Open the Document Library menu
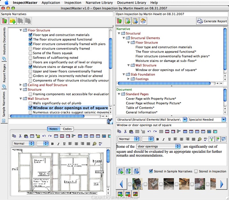229x200 pixels. point(132,3)
